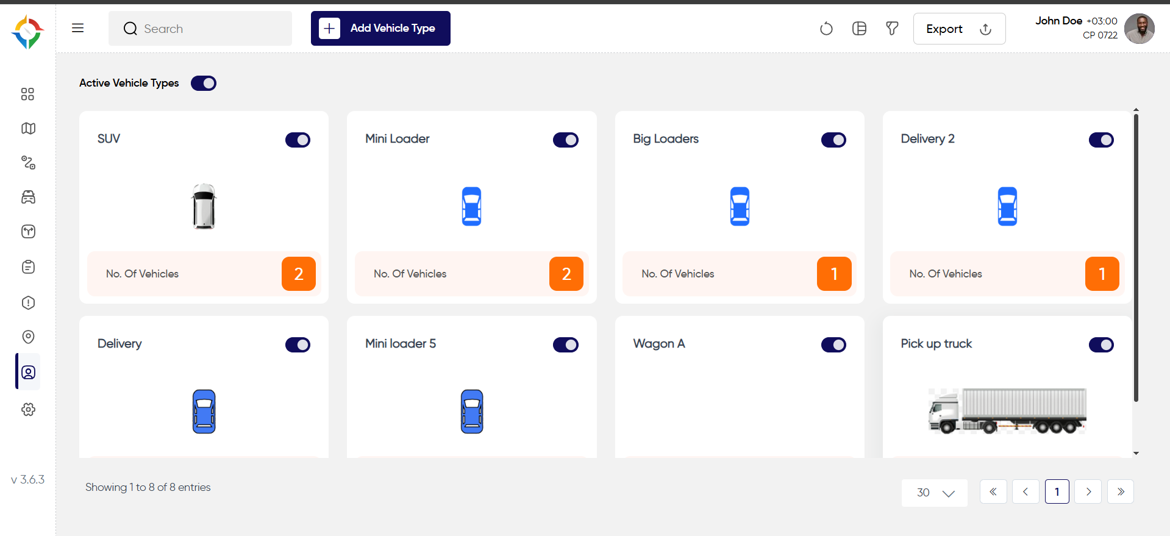Click the Search field
The height and width of the screenshot is (536, 1170).
(x=200, y=29)
